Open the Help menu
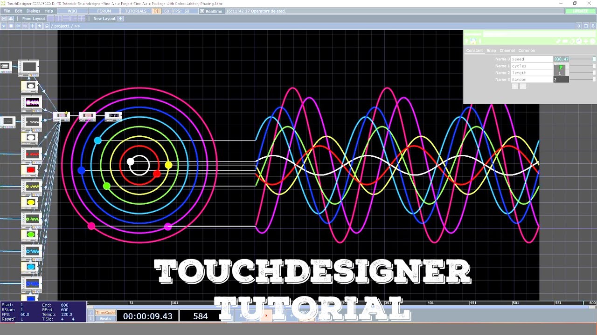Screen dimensions: 597x335 coord(49,11)
